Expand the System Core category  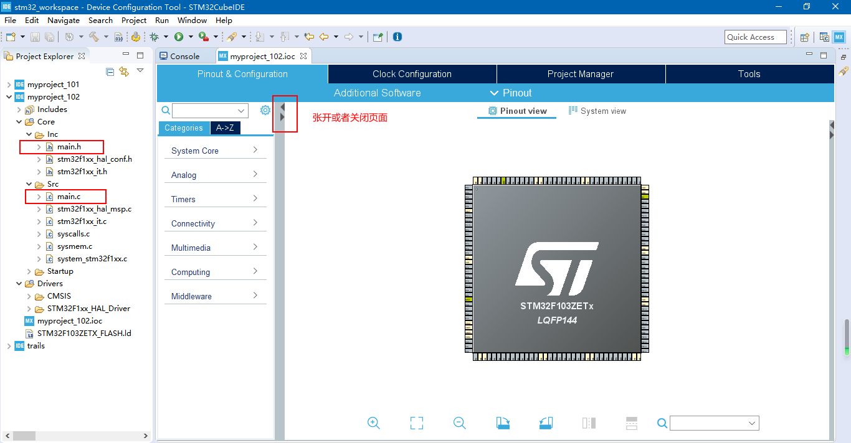tap(215, 150)
